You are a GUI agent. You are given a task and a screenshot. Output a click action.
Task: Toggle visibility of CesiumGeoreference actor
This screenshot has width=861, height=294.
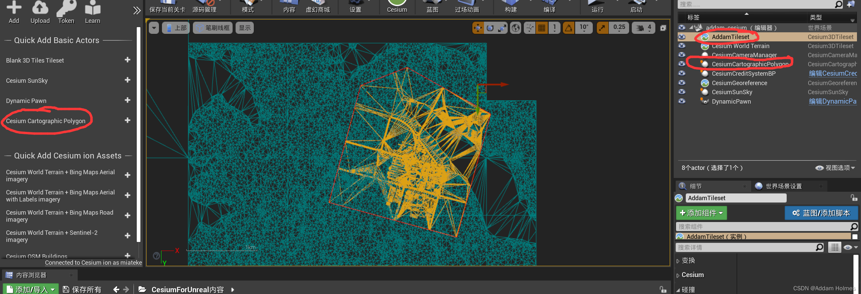(x=682, y=83)
